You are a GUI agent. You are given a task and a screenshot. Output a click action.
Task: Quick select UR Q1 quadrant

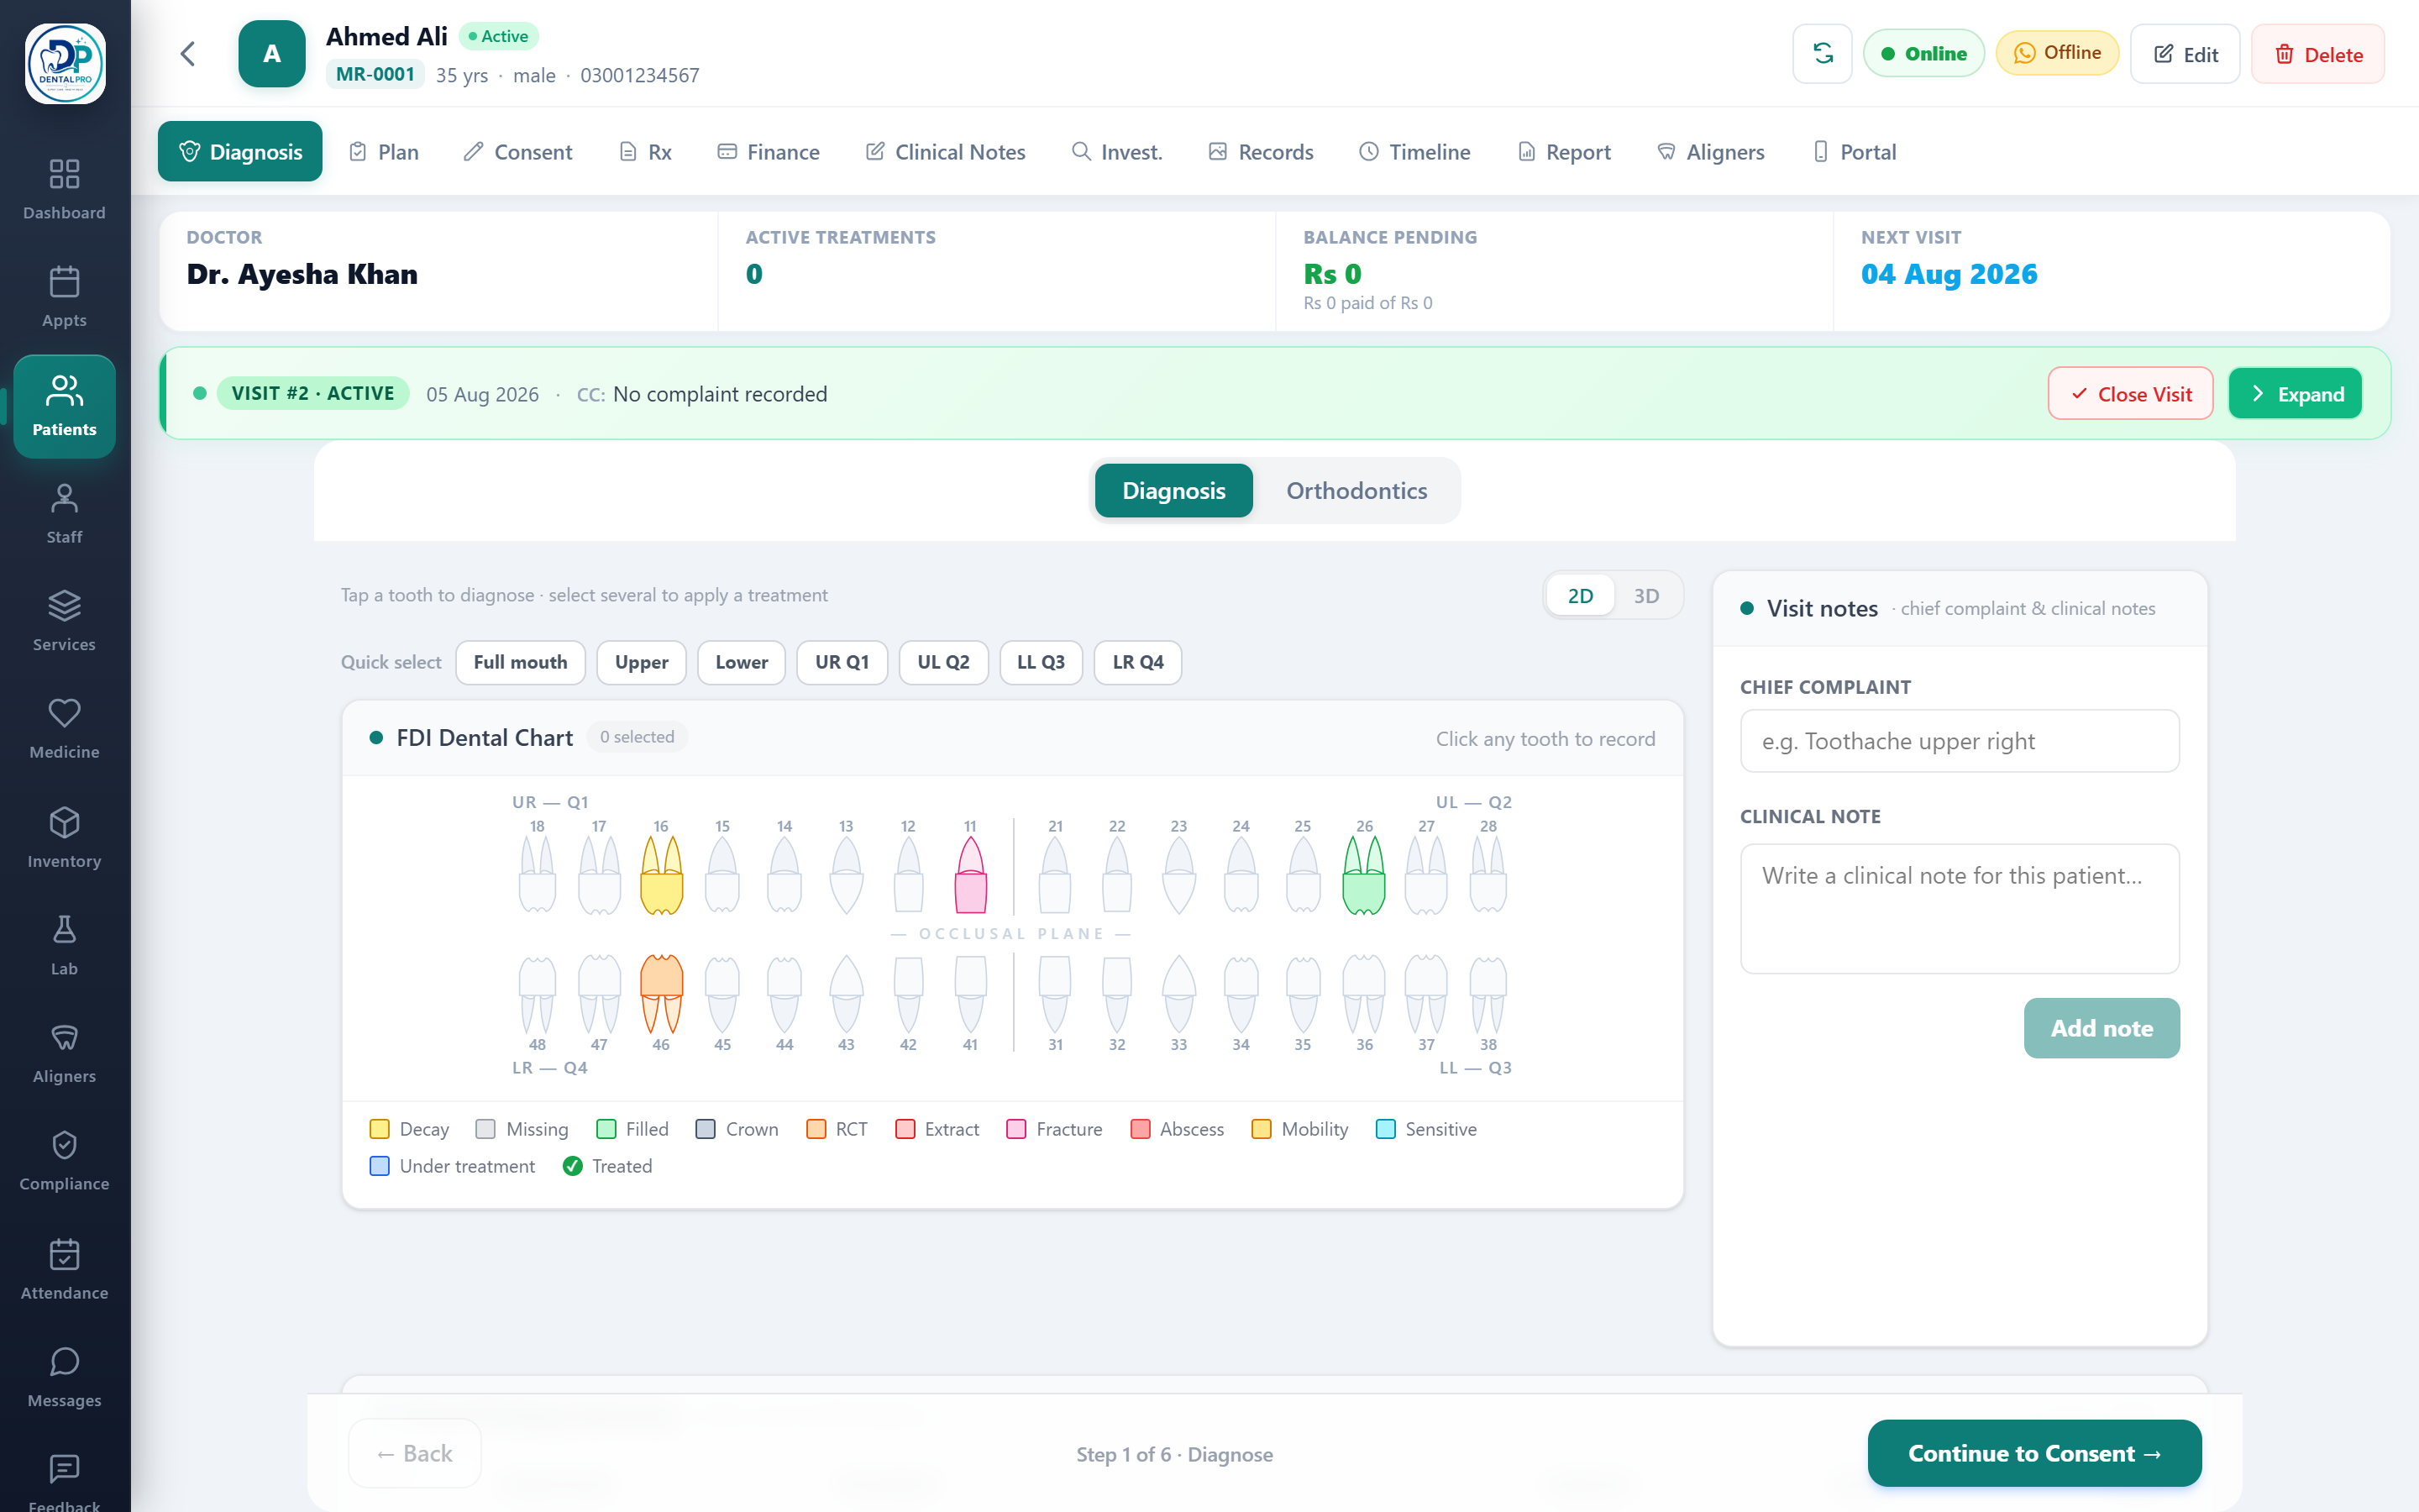[x=842, y=662]
